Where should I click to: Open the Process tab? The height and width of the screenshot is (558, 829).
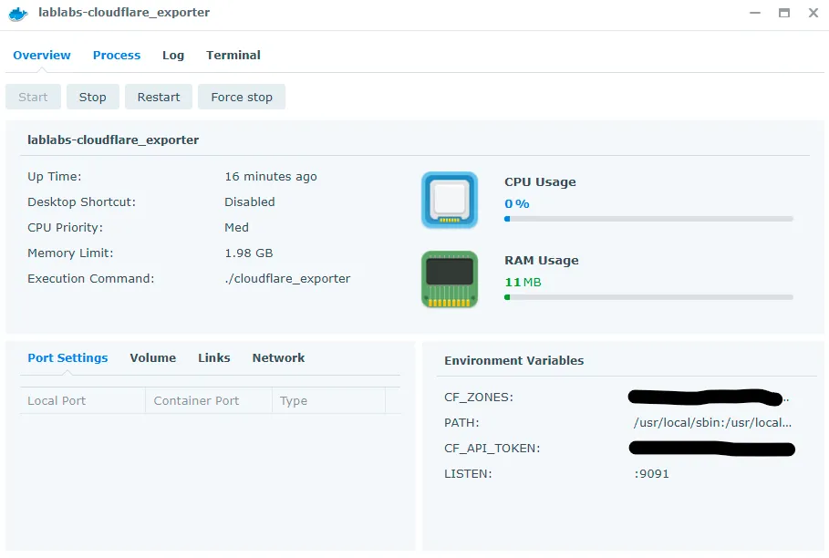click(x=117, y=55)
